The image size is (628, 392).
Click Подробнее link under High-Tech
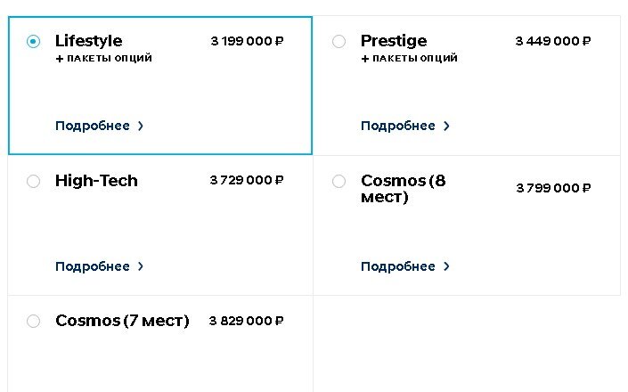(93, 266)
